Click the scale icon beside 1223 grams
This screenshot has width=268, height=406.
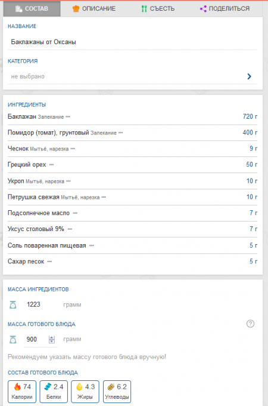pyautogui.click(x=13, y=304)
